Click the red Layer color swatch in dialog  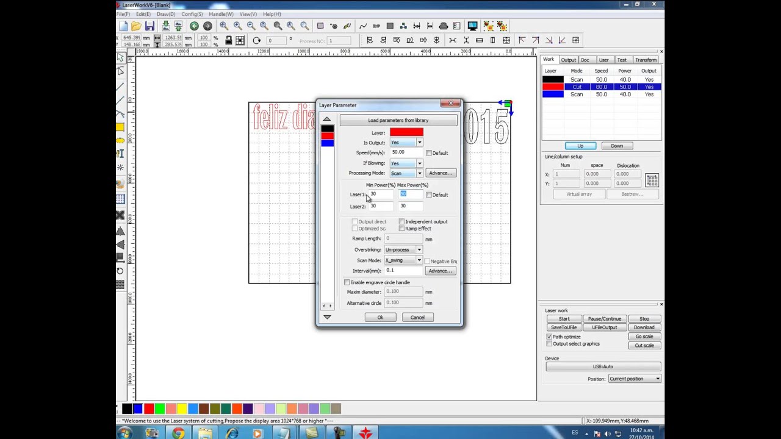pyautogui.click(x=406, y=132)
